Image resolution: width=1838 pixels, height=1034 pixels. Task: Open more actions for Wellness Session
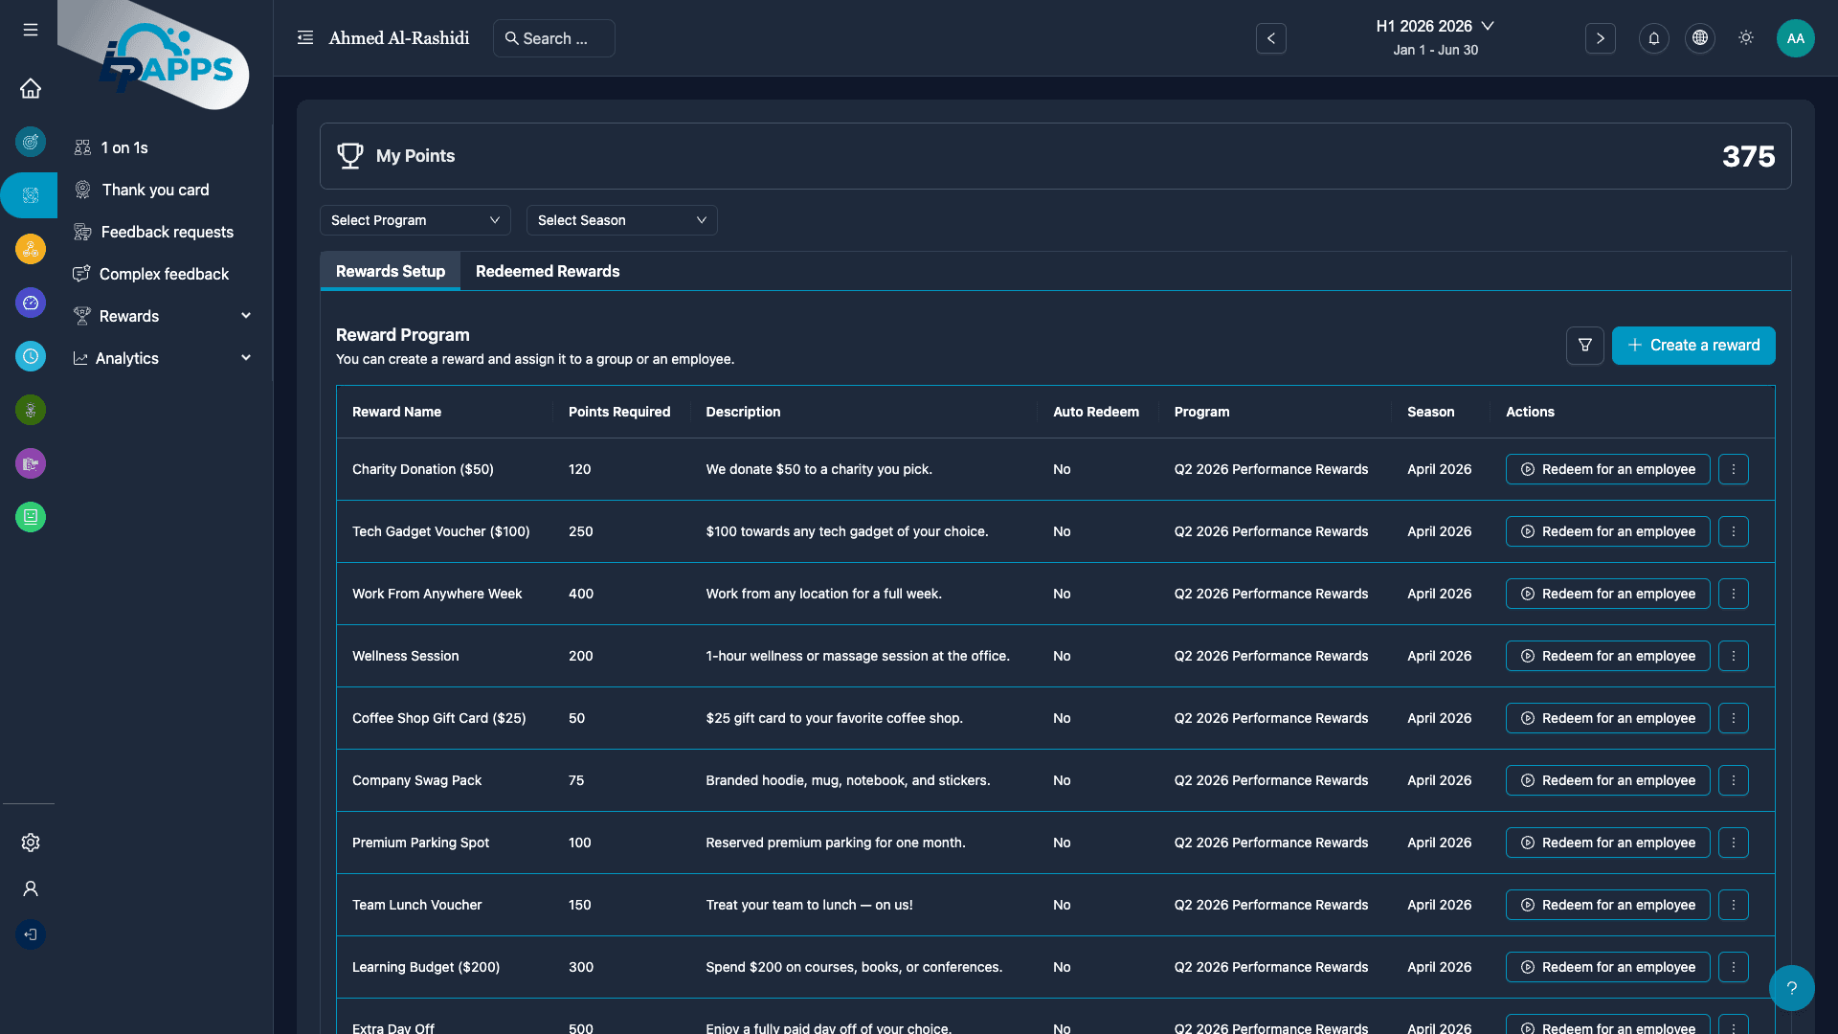[1734, 656]
